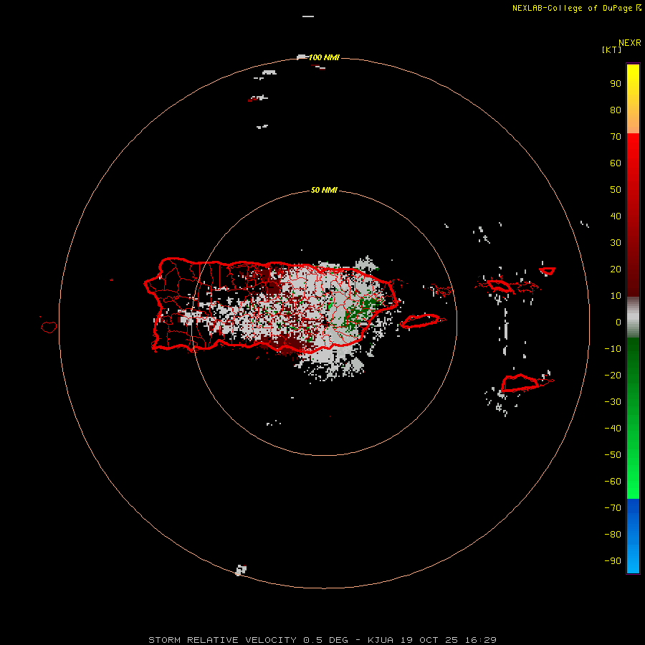The width and height of the screenshot is (645, 645).
Task: Click the NEXLAB-College of DuPage credit text
Action: tap(576, 8)
